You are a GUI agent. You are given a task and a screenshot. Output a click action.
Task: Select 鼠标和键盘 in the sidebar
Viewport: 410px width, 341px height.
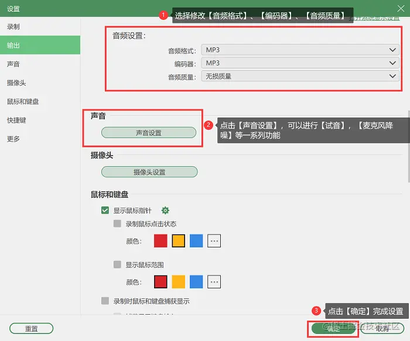[40, 101]
